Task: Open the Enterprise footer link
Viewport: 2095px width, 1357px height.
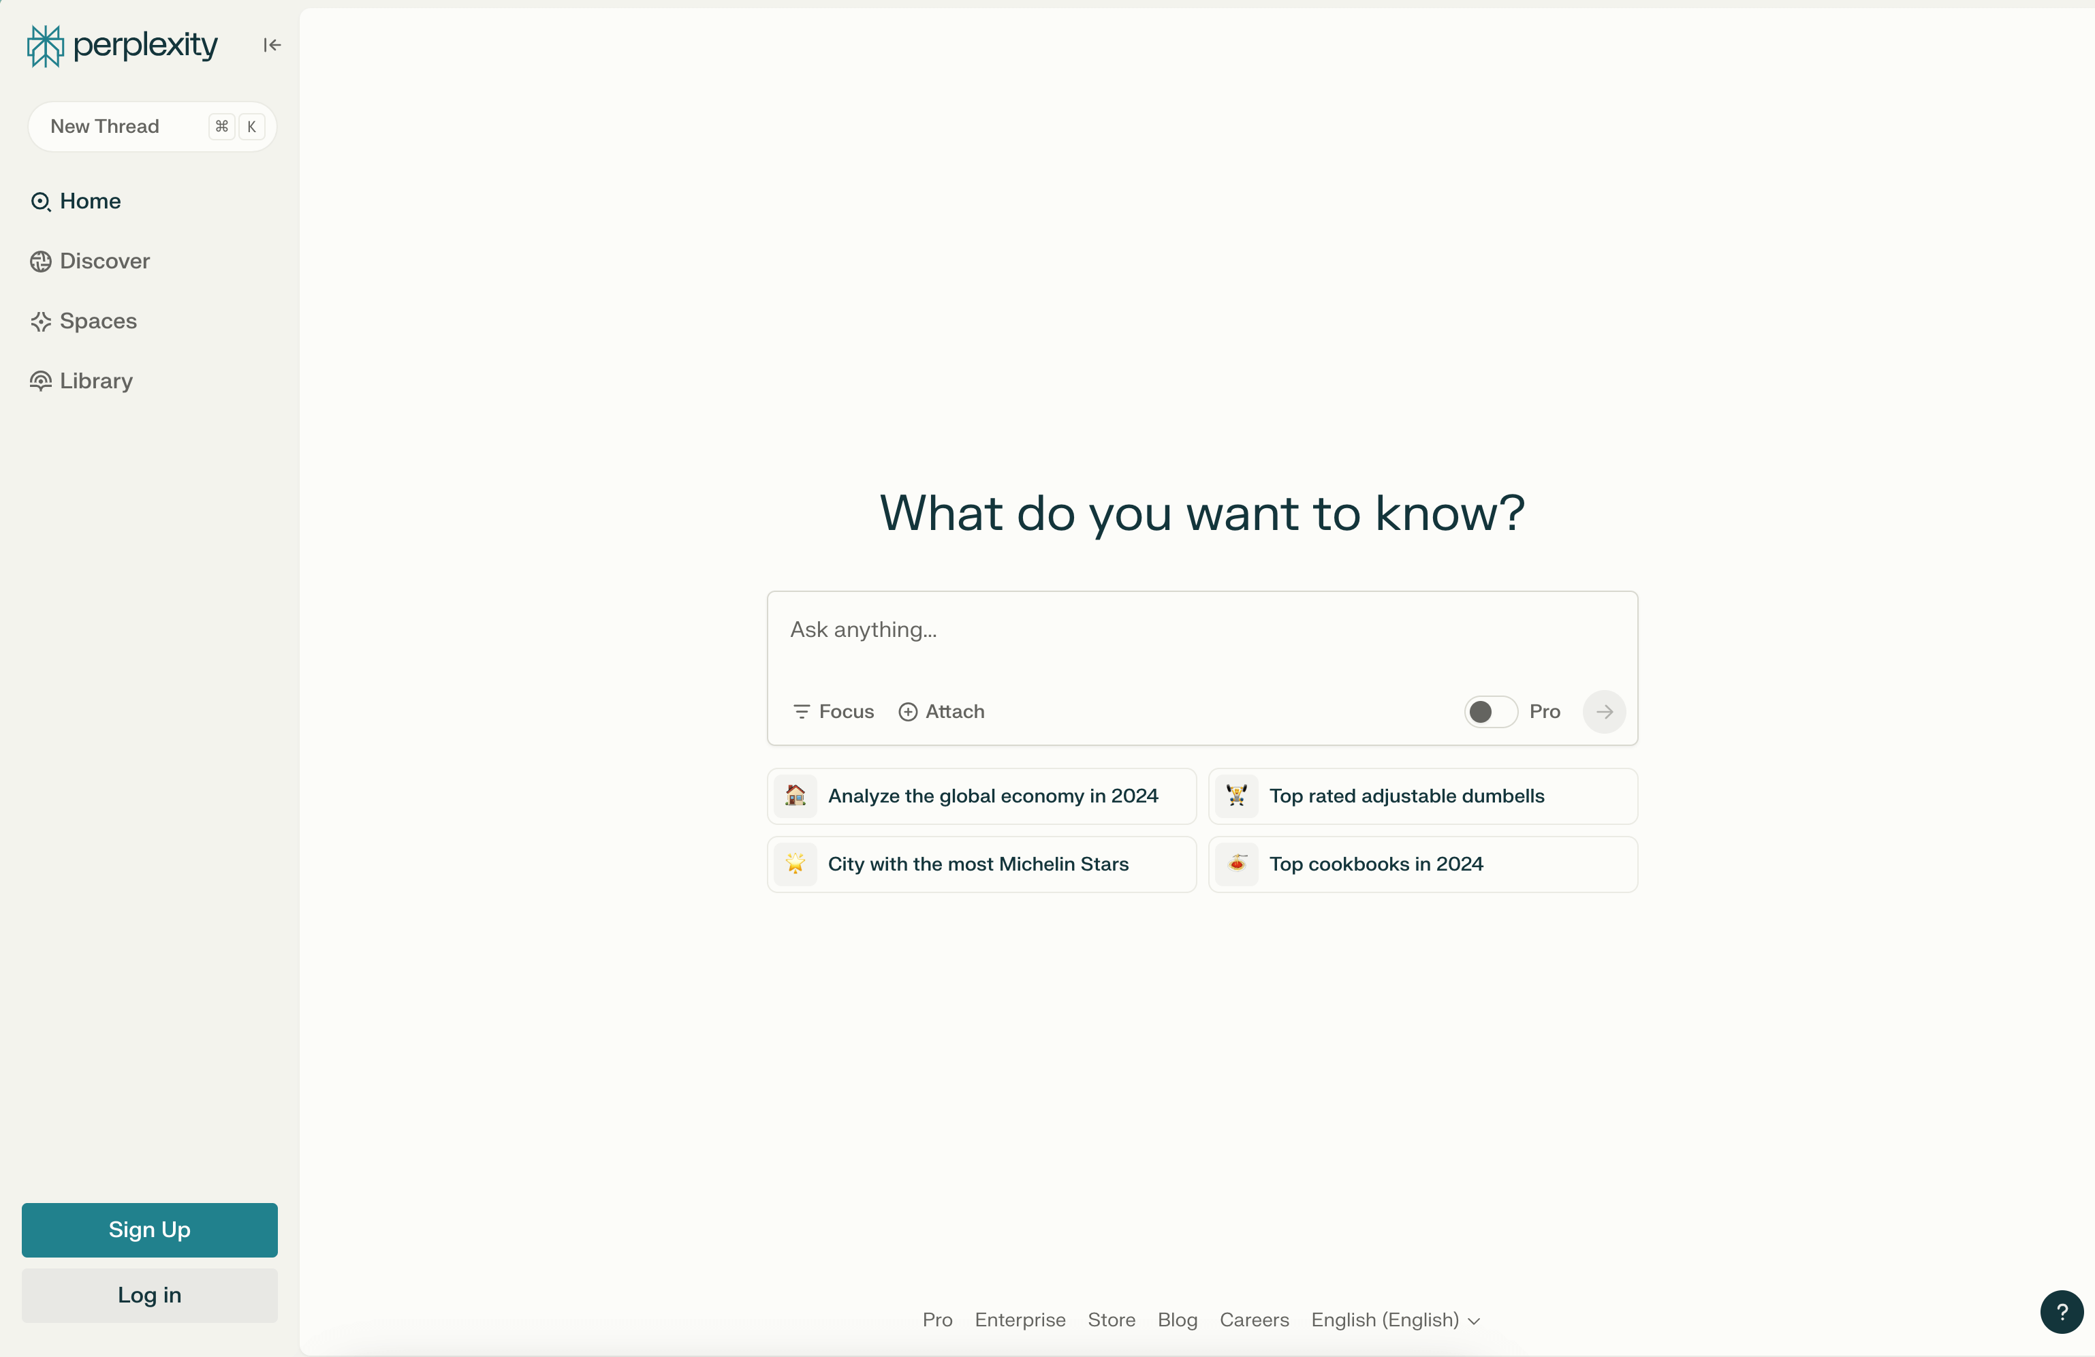Action: (1020, 1320)
